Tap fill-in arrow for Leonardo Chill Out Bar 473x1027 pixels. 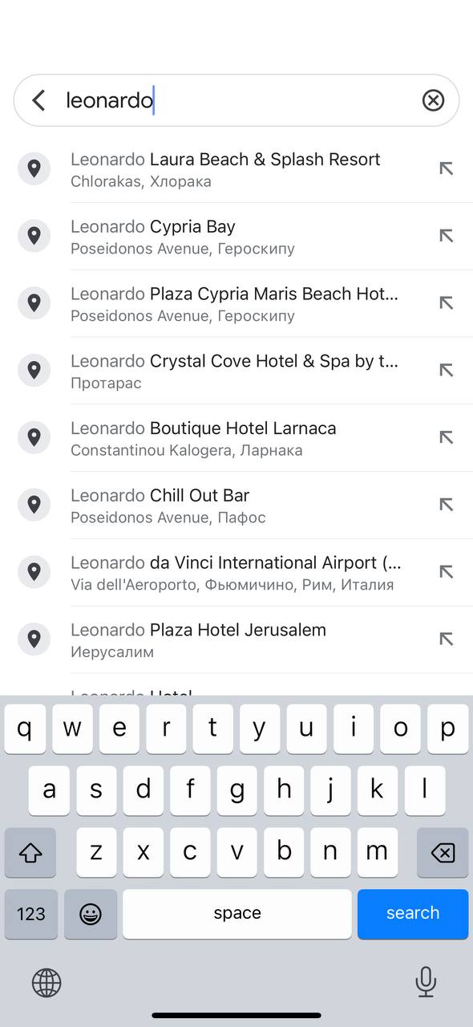tap(447, 505)
